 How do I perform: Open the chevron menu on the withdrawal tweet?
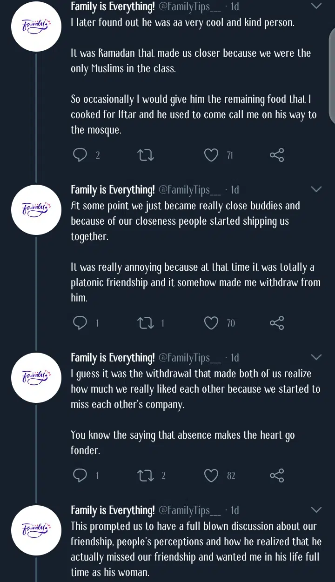(316, 357)
